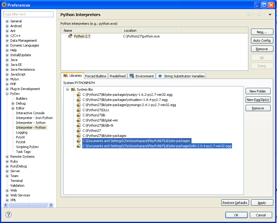Click the type filter text field

[28, 14]
